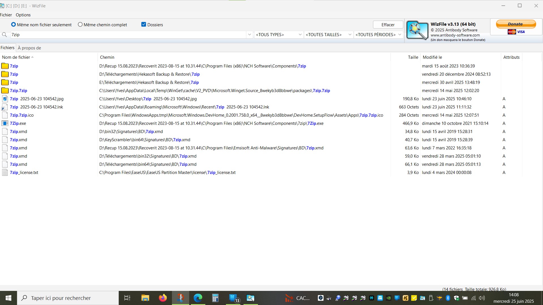Click the Bluetooth tray icon

coord(448,298)
